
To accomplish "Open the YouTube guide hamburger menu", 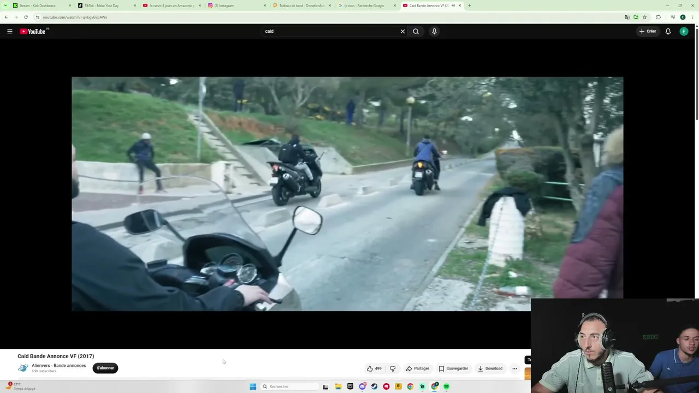I will [x=10, y=32].
